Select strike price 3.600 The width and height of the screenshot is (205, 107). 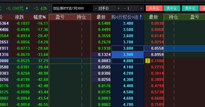click(x=128, y=36)
